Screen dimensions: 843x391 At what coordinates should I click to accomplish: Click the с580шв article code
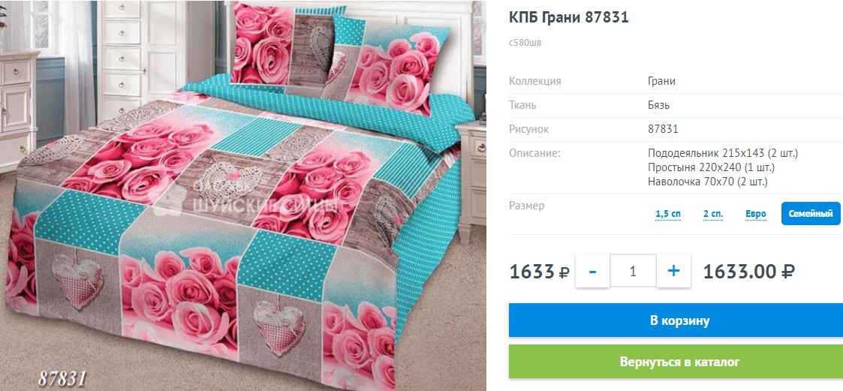tap(525, 43)
